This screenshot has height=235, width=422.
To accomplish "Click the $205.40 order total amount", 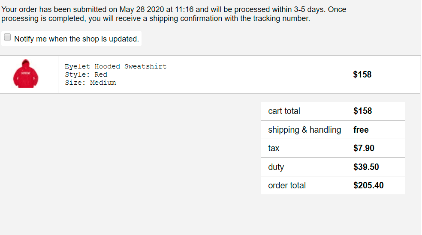I will [x=368, y=185].
